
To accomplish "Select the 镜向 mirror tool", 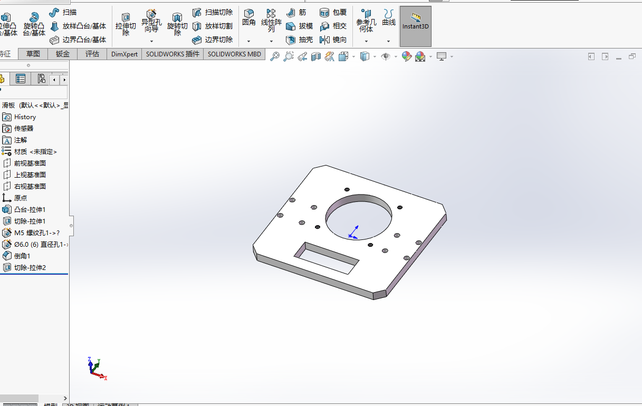I will tap(333, 40).
